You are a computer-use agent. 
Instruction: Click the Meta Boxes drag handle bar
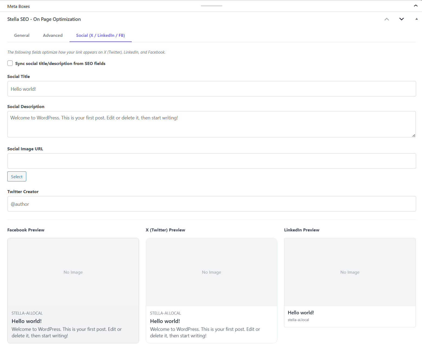coord(212,6)
